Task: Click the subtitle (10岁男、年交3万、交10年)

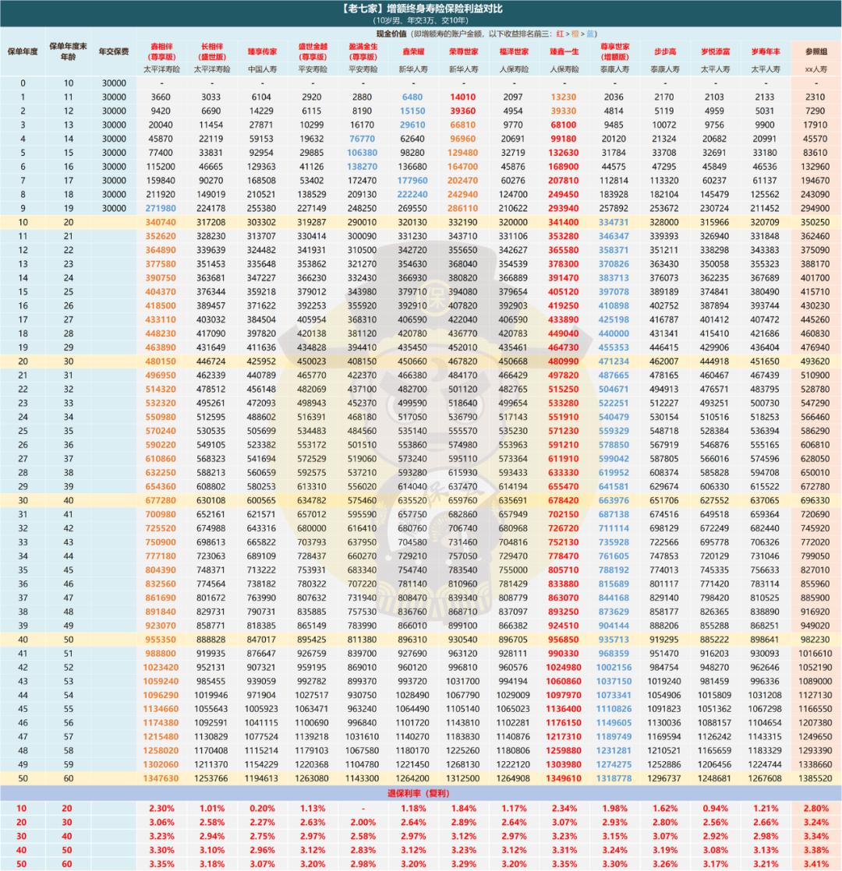Action: click(421, 20)
